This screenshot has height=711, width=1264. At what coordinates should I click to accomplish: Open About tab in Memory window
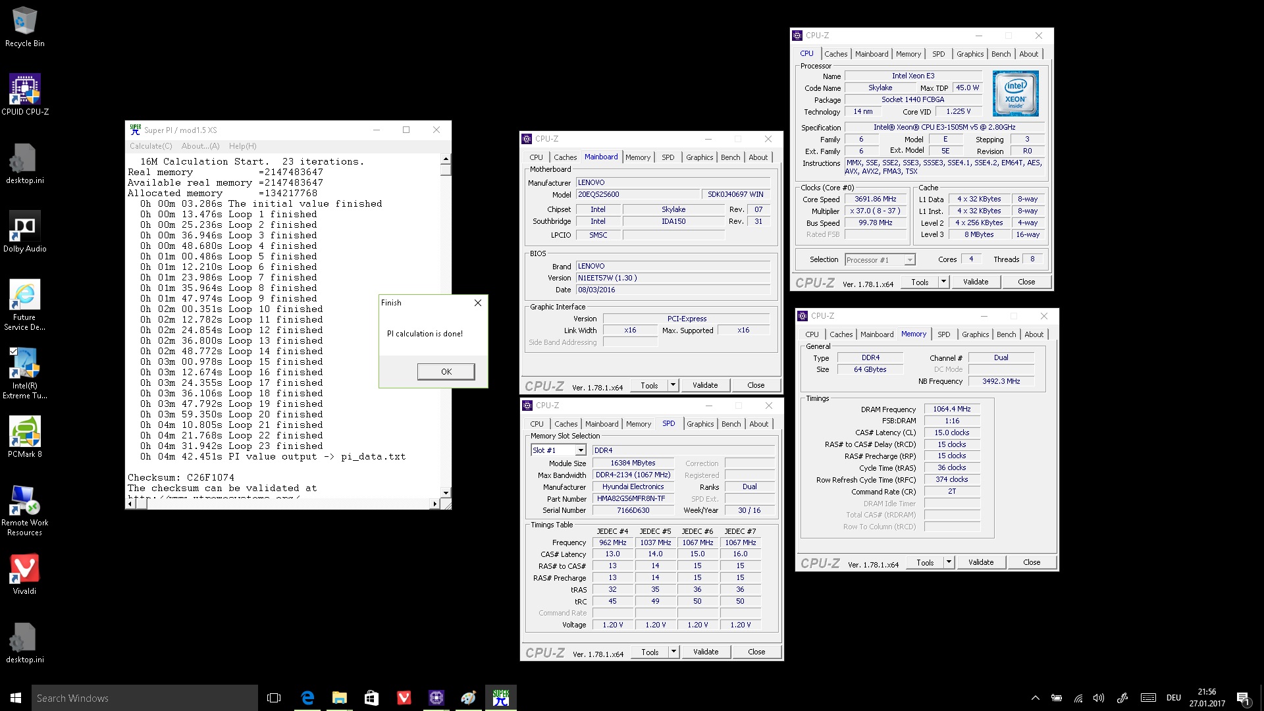pyautogui.click(x=1034, y=334)
